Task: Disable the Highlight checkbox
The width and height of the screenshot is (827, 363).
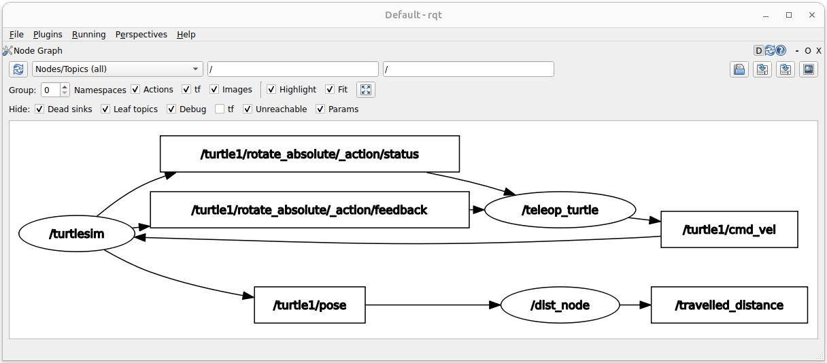Action: 271,90
